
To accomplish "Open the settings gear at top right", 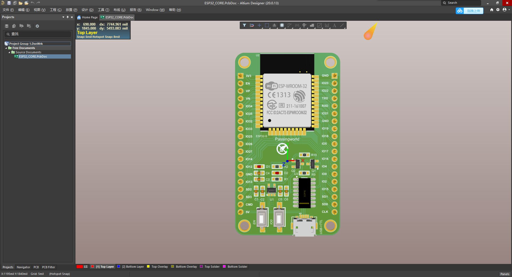I will click(x=498, y=10).
